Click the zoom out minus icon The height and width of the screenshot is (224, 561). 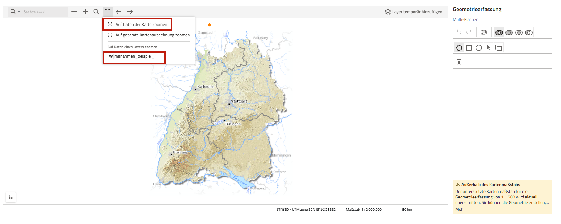coord(74,12)
